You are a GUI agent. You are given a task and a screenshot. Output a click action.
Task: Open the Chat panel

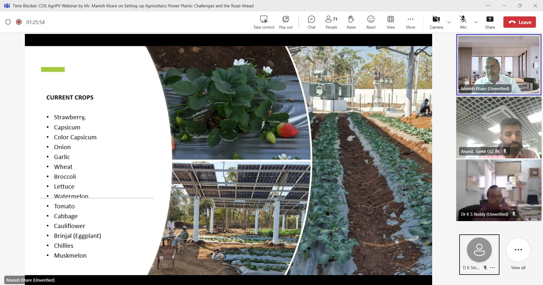coord(311,22)
